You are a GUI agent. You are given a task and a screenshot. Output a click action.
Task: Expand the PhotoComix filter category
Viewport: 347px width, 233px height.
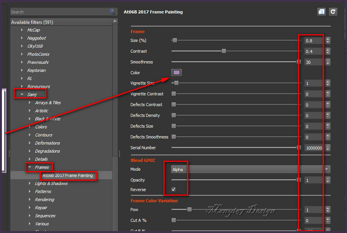[22, 54]
